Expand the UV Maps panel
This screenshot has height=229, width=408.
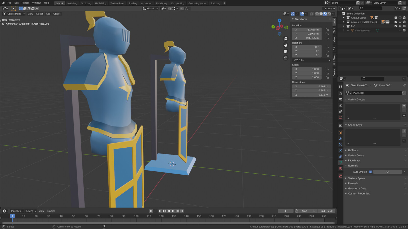pos(353,150)
